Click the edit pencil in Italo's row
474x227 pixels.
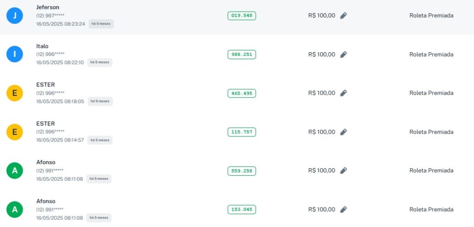pyautogui.click(x=343, y=55)
